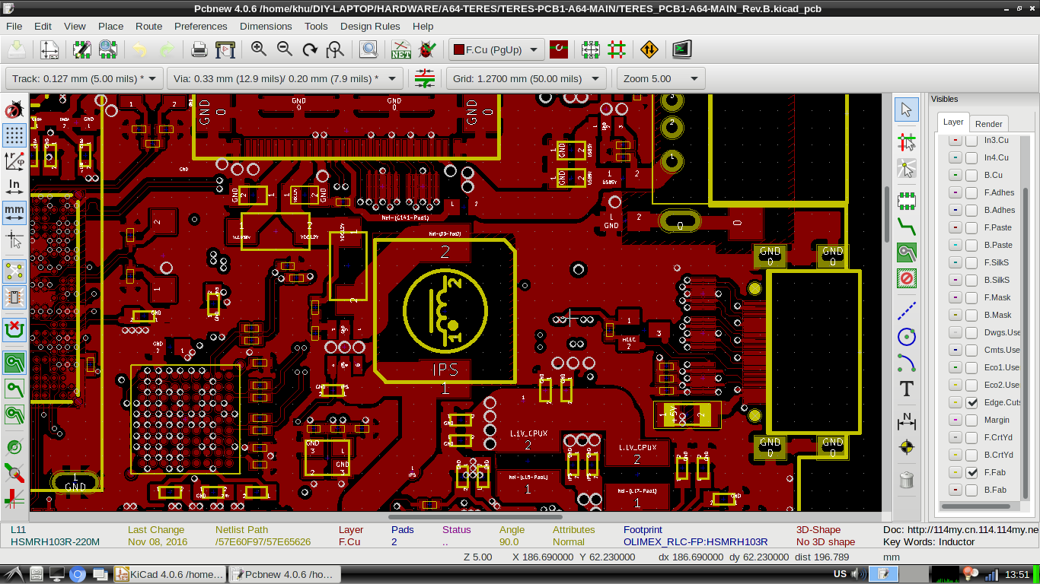The height and width of the screenshot is (584, 1040).
Task: Open the Chromium browser from taskbar
Action: point(78,574)
